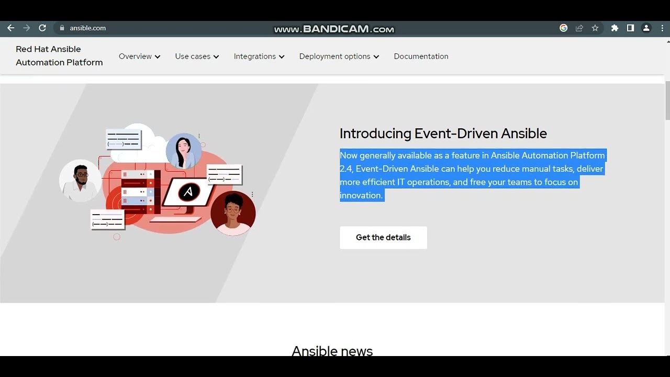Click Red Hat Ansible Automation Platform title
The image size is (670, 377).
59,56
